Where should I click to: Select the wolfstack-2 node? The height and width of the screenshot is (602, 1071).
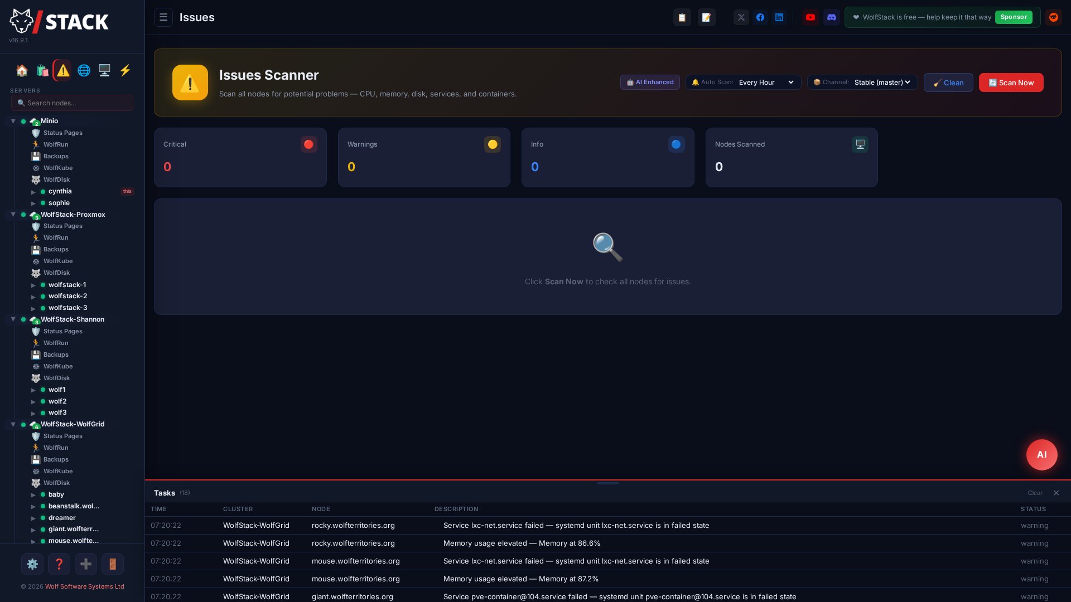[x=67, y=296]
